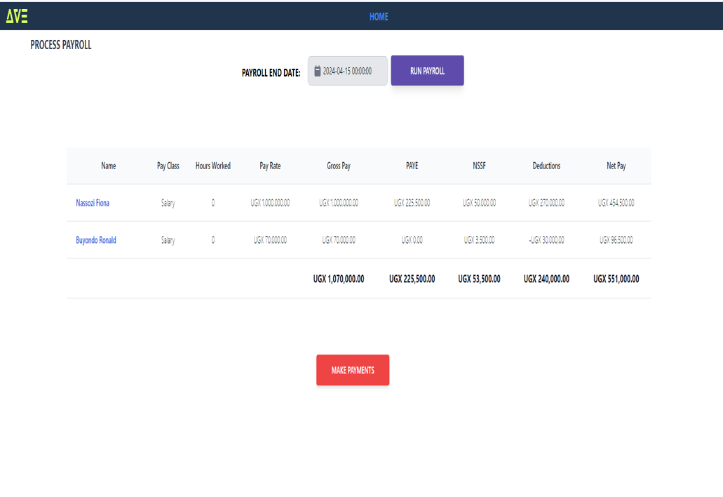Open the Nassozi Fiona employee record
This screenshot has height=497, width=723.
point(93,203)
